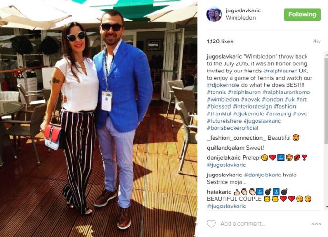Click the Add a comment field
The height and width of the screenshot is (237, 328).
click(x=263, y=224)
